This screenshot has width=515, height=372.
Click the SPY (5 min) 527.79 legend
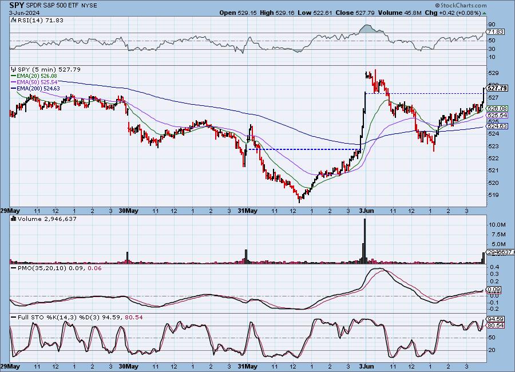49,69
